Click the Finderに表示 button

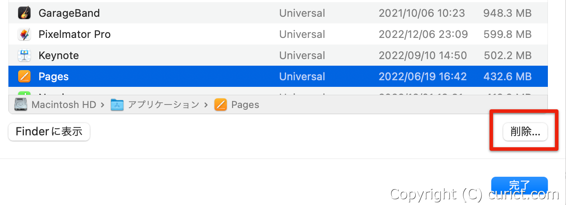click(49, 132)
